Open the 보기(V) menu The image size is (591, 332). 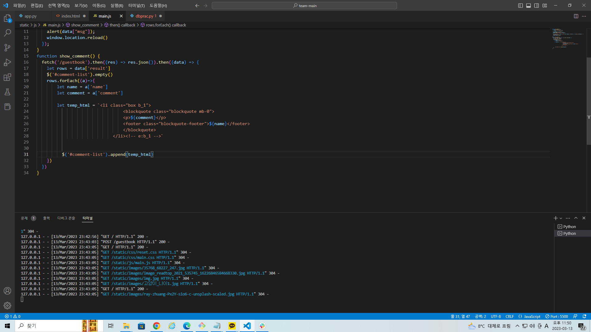tap(81, 6)
